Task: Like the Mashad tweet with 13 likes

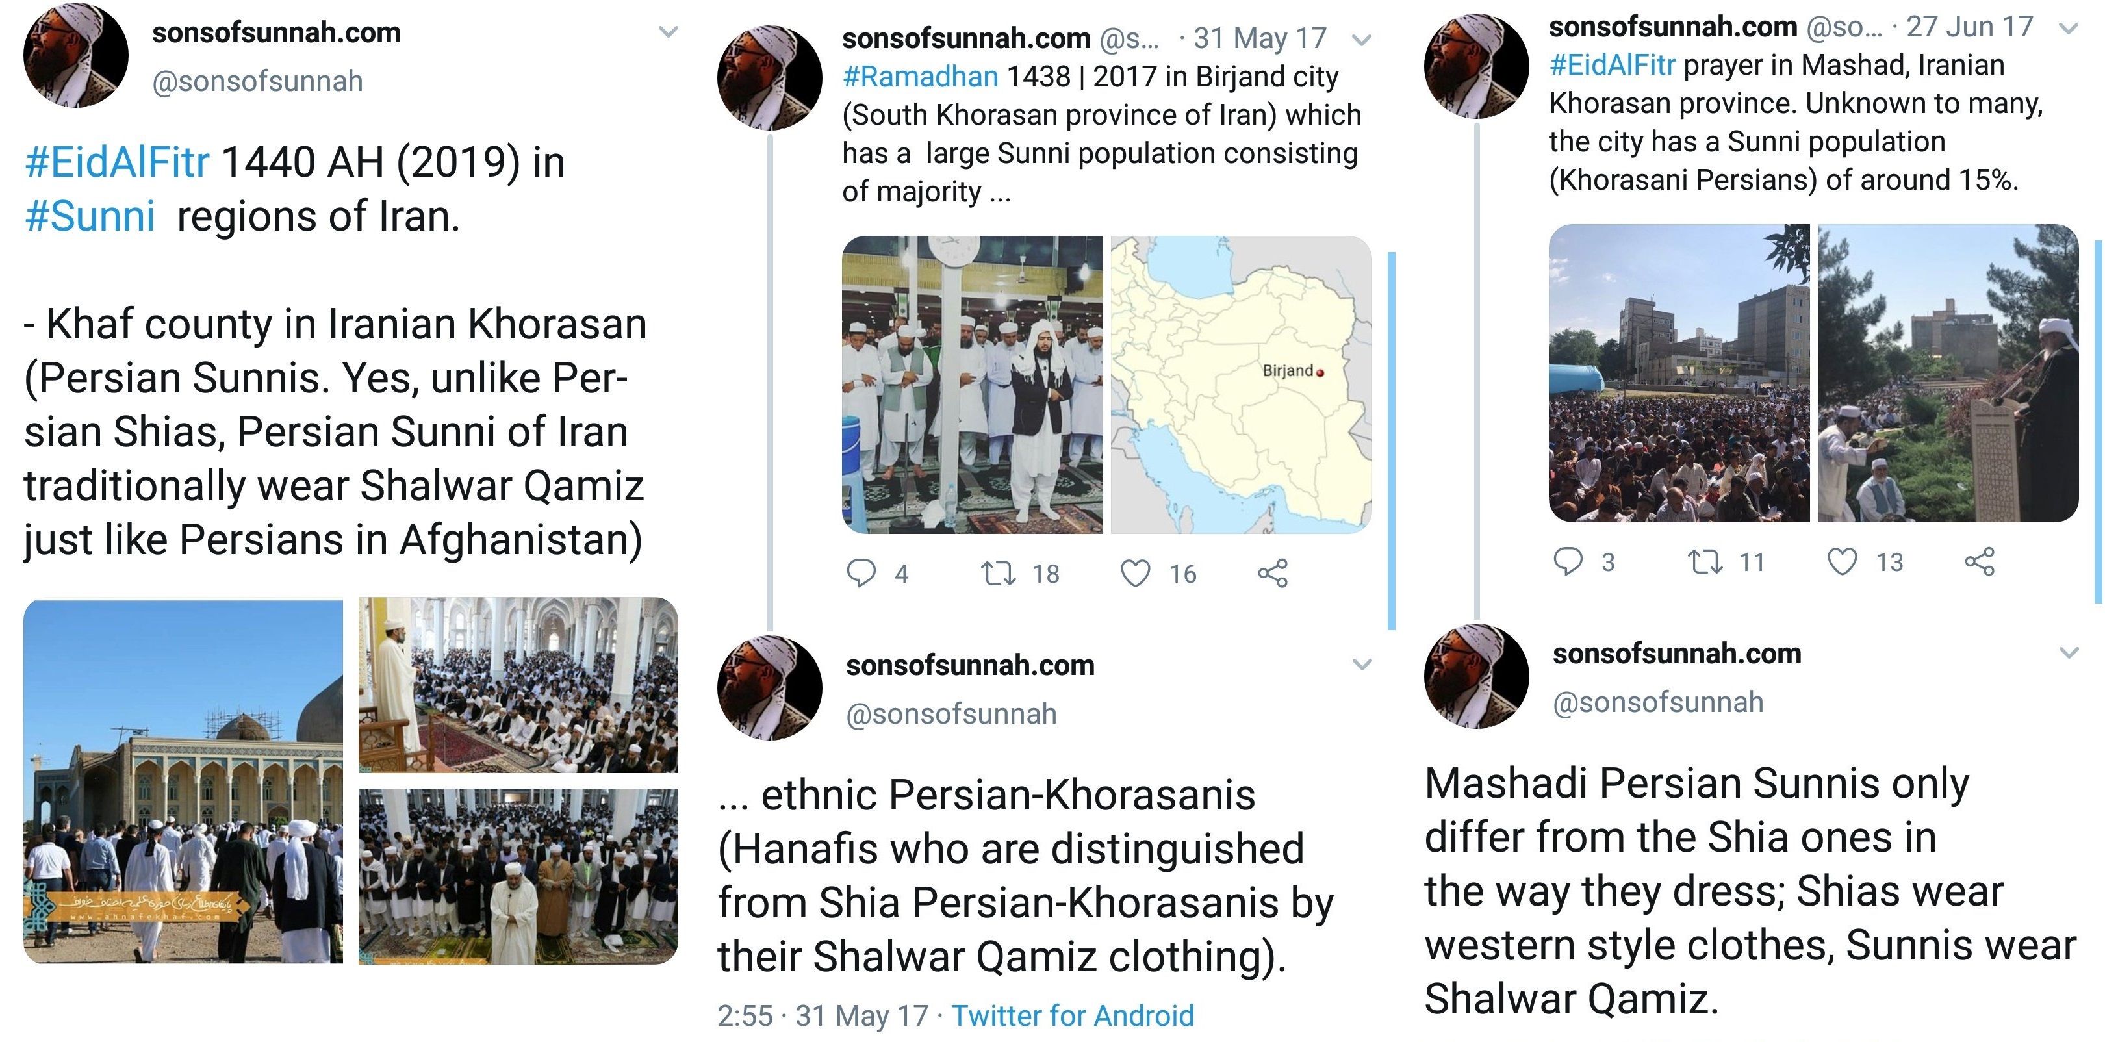Action: pyautogui.click(x=1842, y=561)
